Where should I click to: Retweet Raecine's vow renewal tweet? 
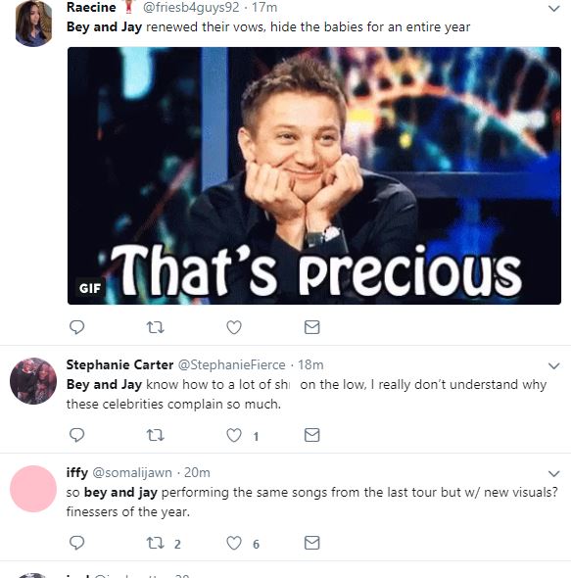(155, 327)
